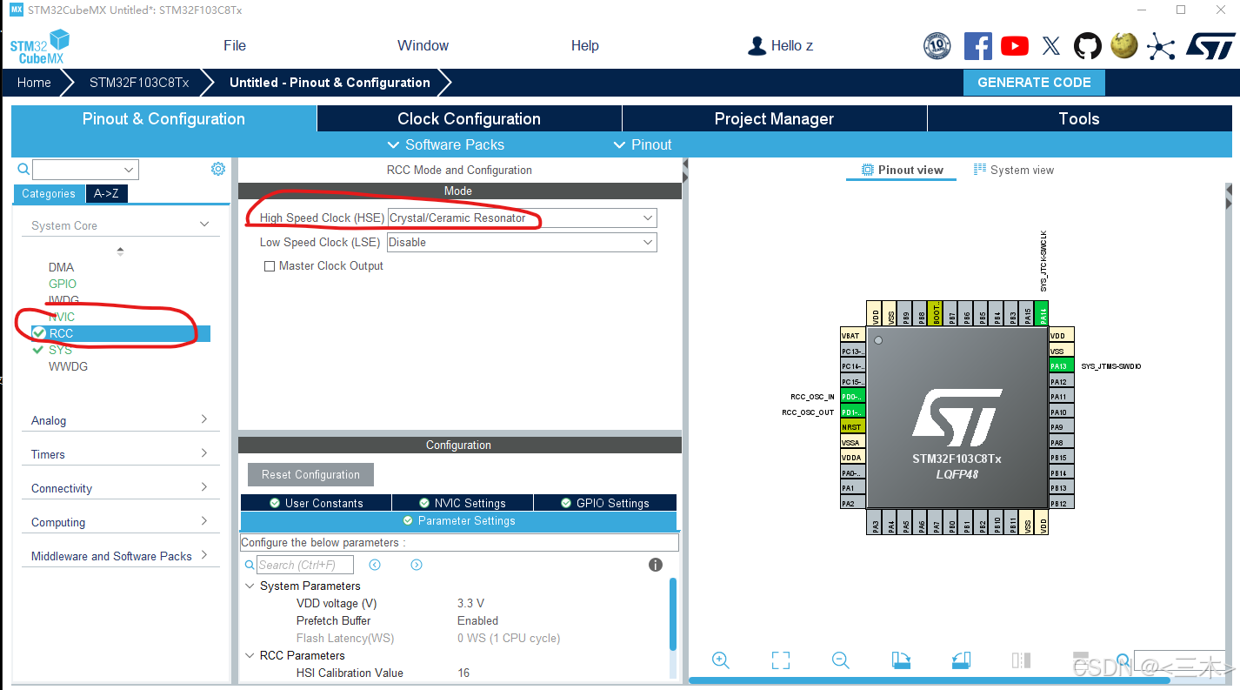
Task: Click the 10-year anniversary badge icon
Action: pyautogui.click(x=937, y=46)
